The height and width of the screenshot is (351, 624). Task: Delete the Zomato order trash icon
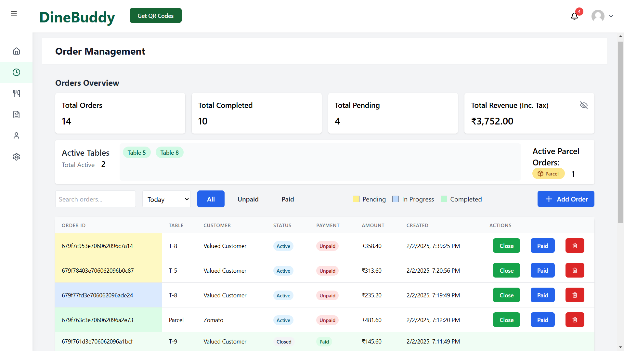pyautogui.click(x=575, y=320)
